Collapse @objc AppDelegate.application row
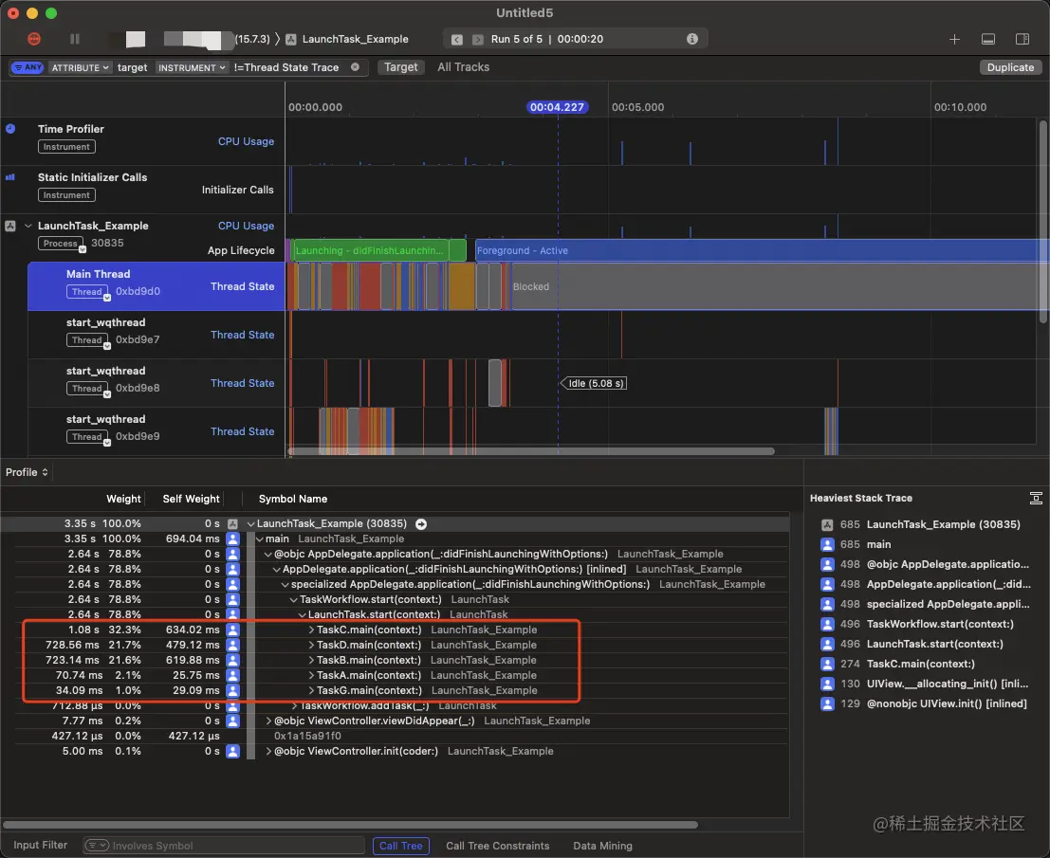The width and height of the screenshot is (1050, 858). pos(267,555)
